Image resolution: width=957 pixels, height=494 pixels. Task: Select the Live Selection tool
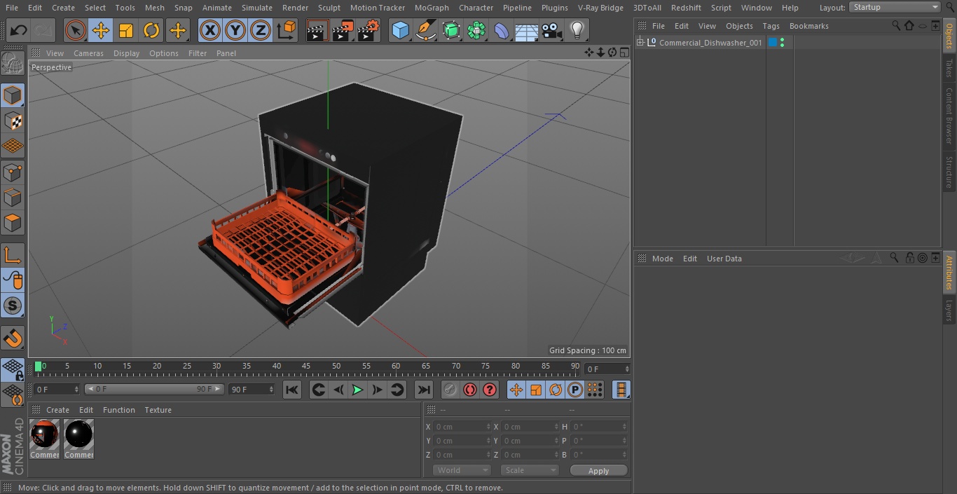point(76,30)
